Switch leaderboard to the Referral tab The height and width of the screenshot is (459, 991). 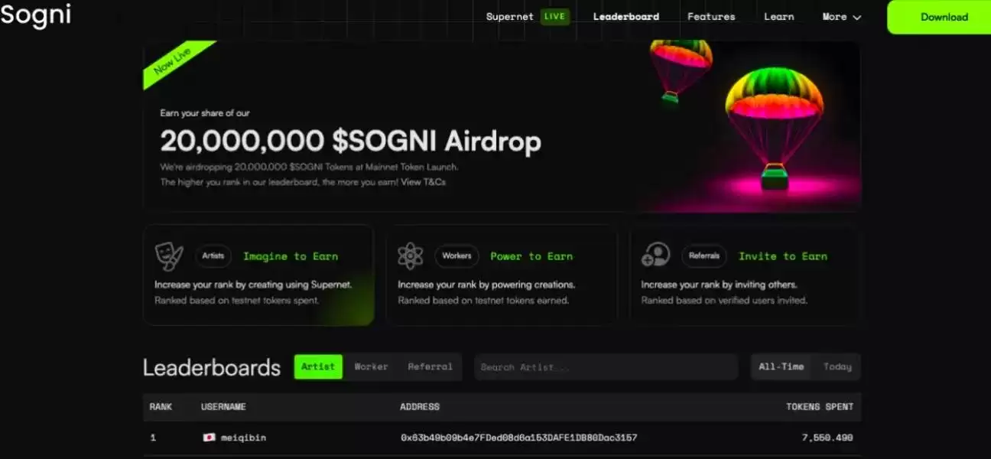(x=430, y=367)
